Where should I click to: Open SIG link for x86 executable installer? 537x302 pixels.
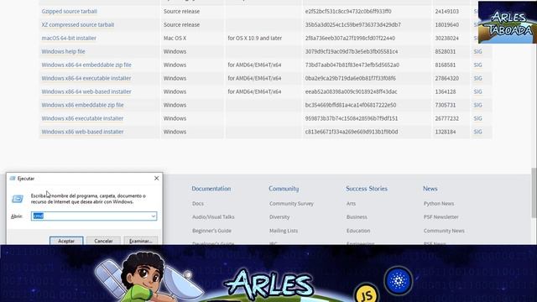tap(477, 118)
